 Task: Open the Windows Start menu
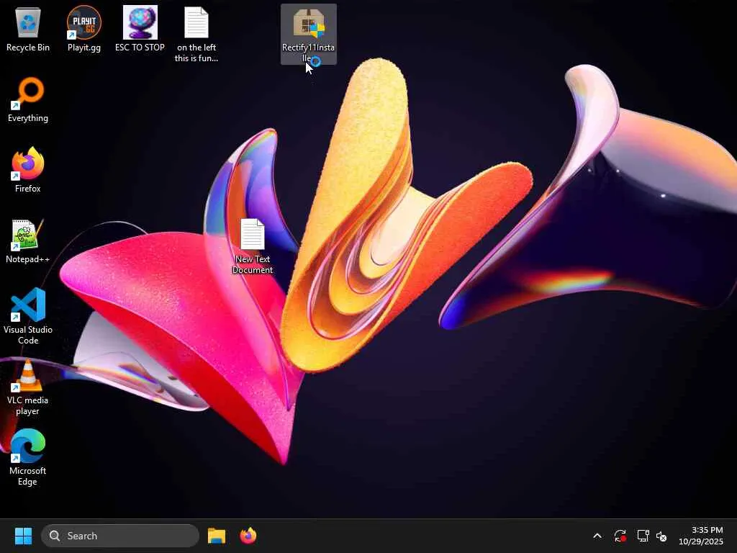23,536
